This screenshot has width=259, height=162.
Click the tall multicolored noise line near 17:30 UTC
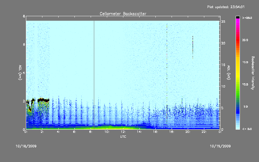[167, 75]
